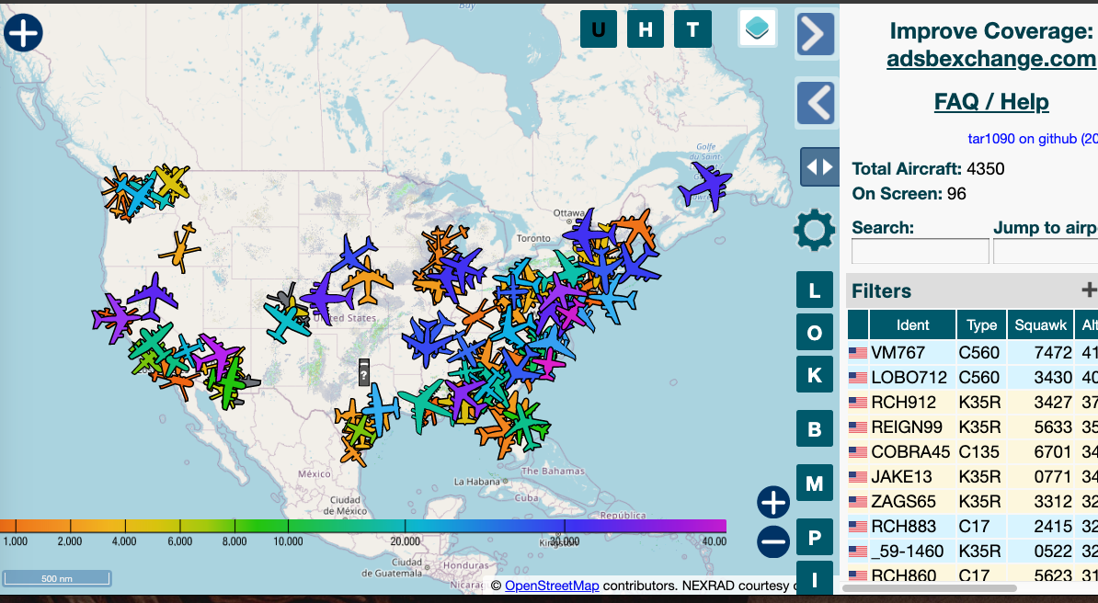Click the US flag icon beside VM767
Screen dimensions: 1098x603
click(x=858, y=353)
